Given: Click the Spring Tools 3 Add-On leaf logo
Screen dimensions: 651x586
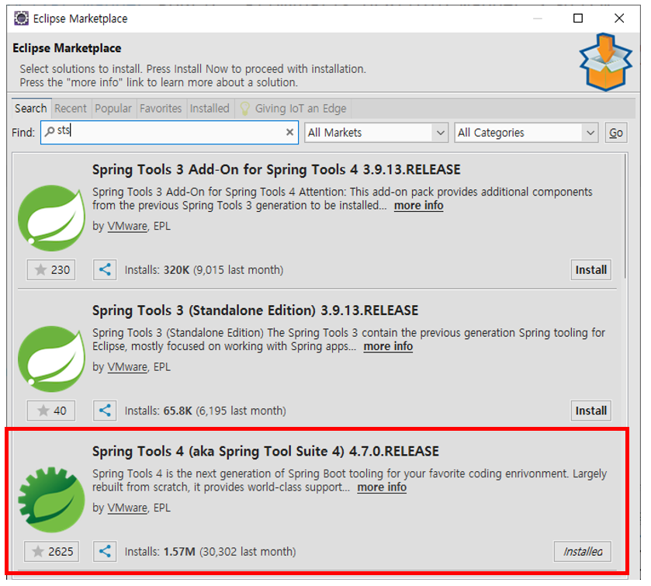Looking at the screenshot, I should tap(52, 218).
